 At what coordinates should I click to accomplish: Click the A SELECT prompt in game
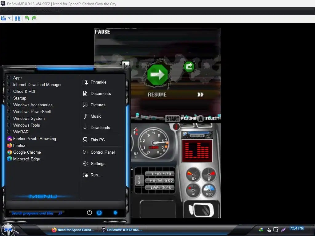[x=208, y=119]
